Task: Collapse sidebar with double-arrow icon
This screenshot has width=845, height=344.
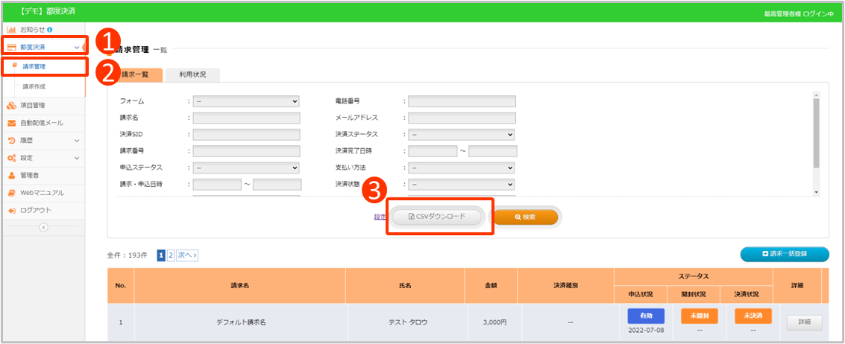Action: 43,228
